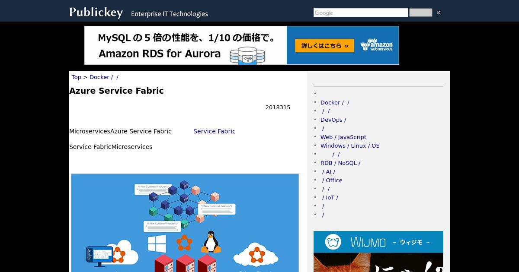The height and width of the screenshot is (272, 519).
Task: Click the article date 2018315
Action: pyautogui.click(x=278, y=107)
